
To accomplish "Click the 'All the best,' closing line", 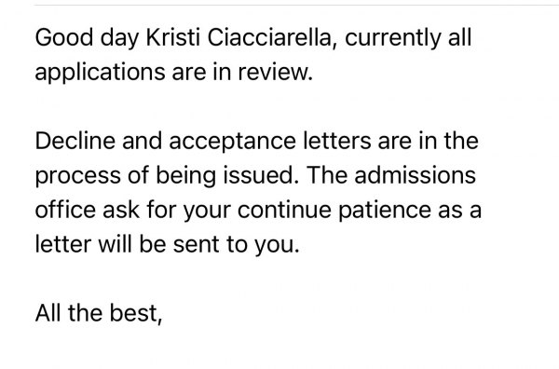I will click(x=99, y=313).
